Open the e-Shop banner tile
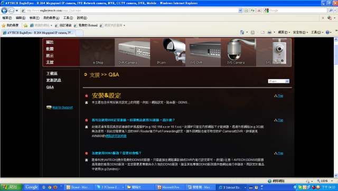Viewport: 338px width, 191px height. tap(97, 52)
